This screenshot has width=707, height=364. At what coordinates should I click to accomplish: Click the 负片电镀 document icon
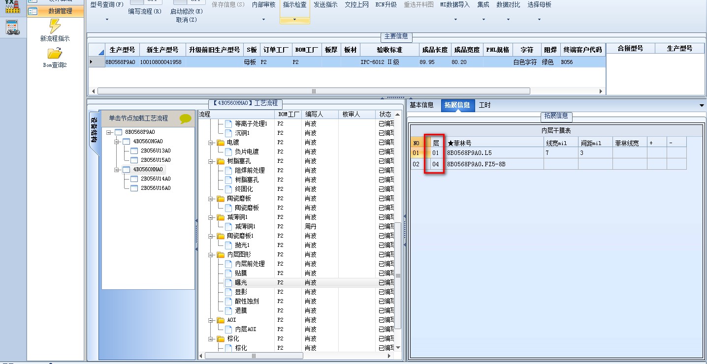pyautogui.click(x=228, y=152)
